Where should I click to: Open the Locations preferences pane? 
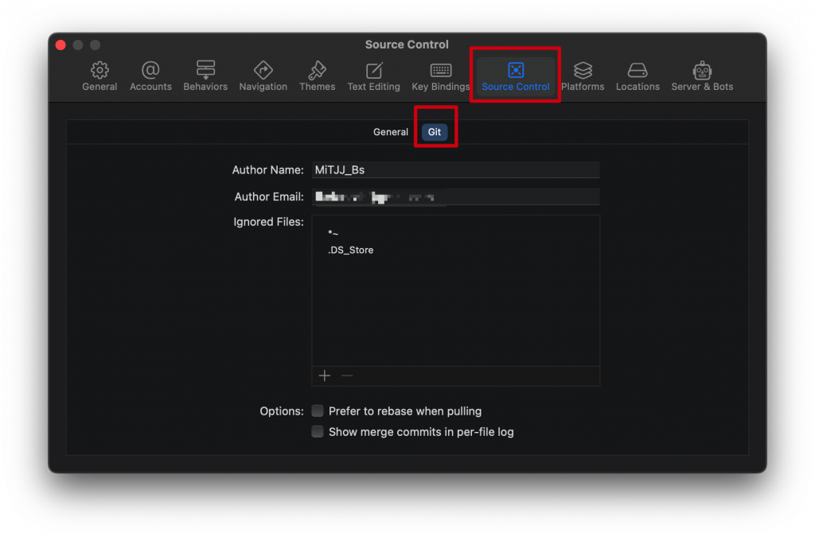pos(638,76)
